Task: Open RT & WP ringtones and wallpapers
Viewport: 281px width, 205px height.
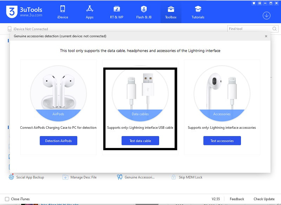Action: (116, 12)
